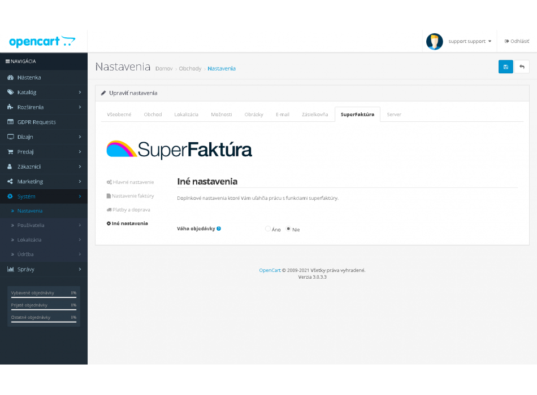Switch to the Všeobecné tab
Screen dimensions: 537x395
tap(119, 115)
